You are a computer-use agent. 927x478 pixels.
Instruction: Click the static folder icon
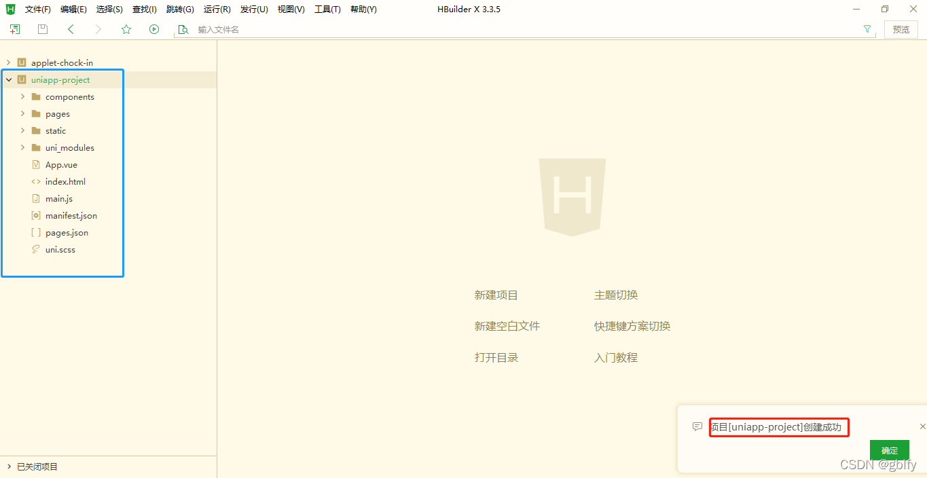coord(36,130)
